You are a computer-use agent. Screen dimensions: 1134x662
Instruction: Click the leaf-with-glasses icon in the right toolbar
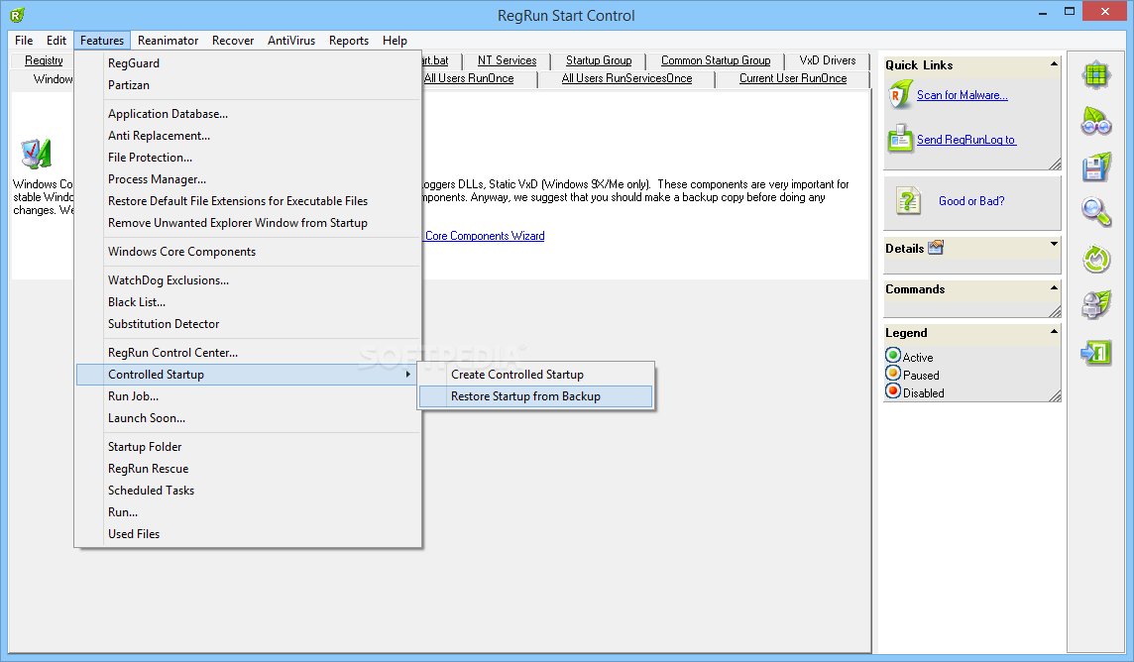tap(1095, 121)
